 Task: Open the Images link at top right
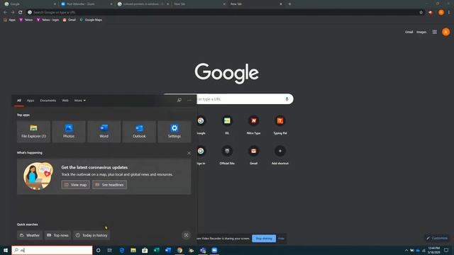pyautogui.click(x=421, y=32)
